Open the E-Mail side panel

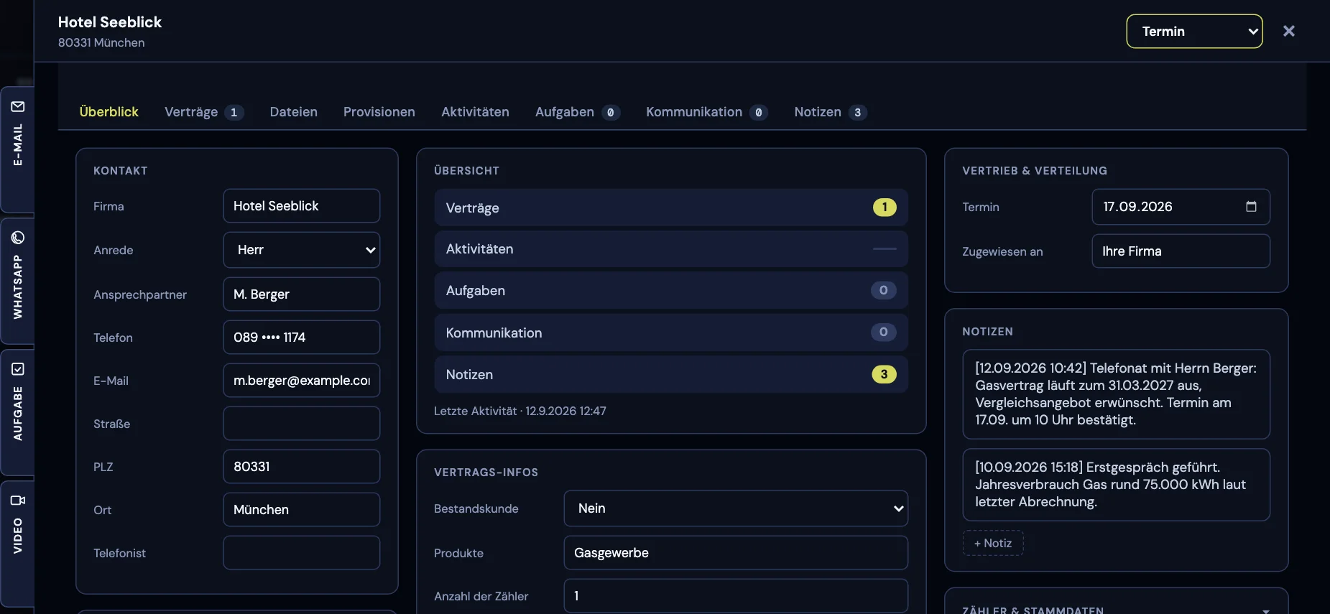coord(17,149)
